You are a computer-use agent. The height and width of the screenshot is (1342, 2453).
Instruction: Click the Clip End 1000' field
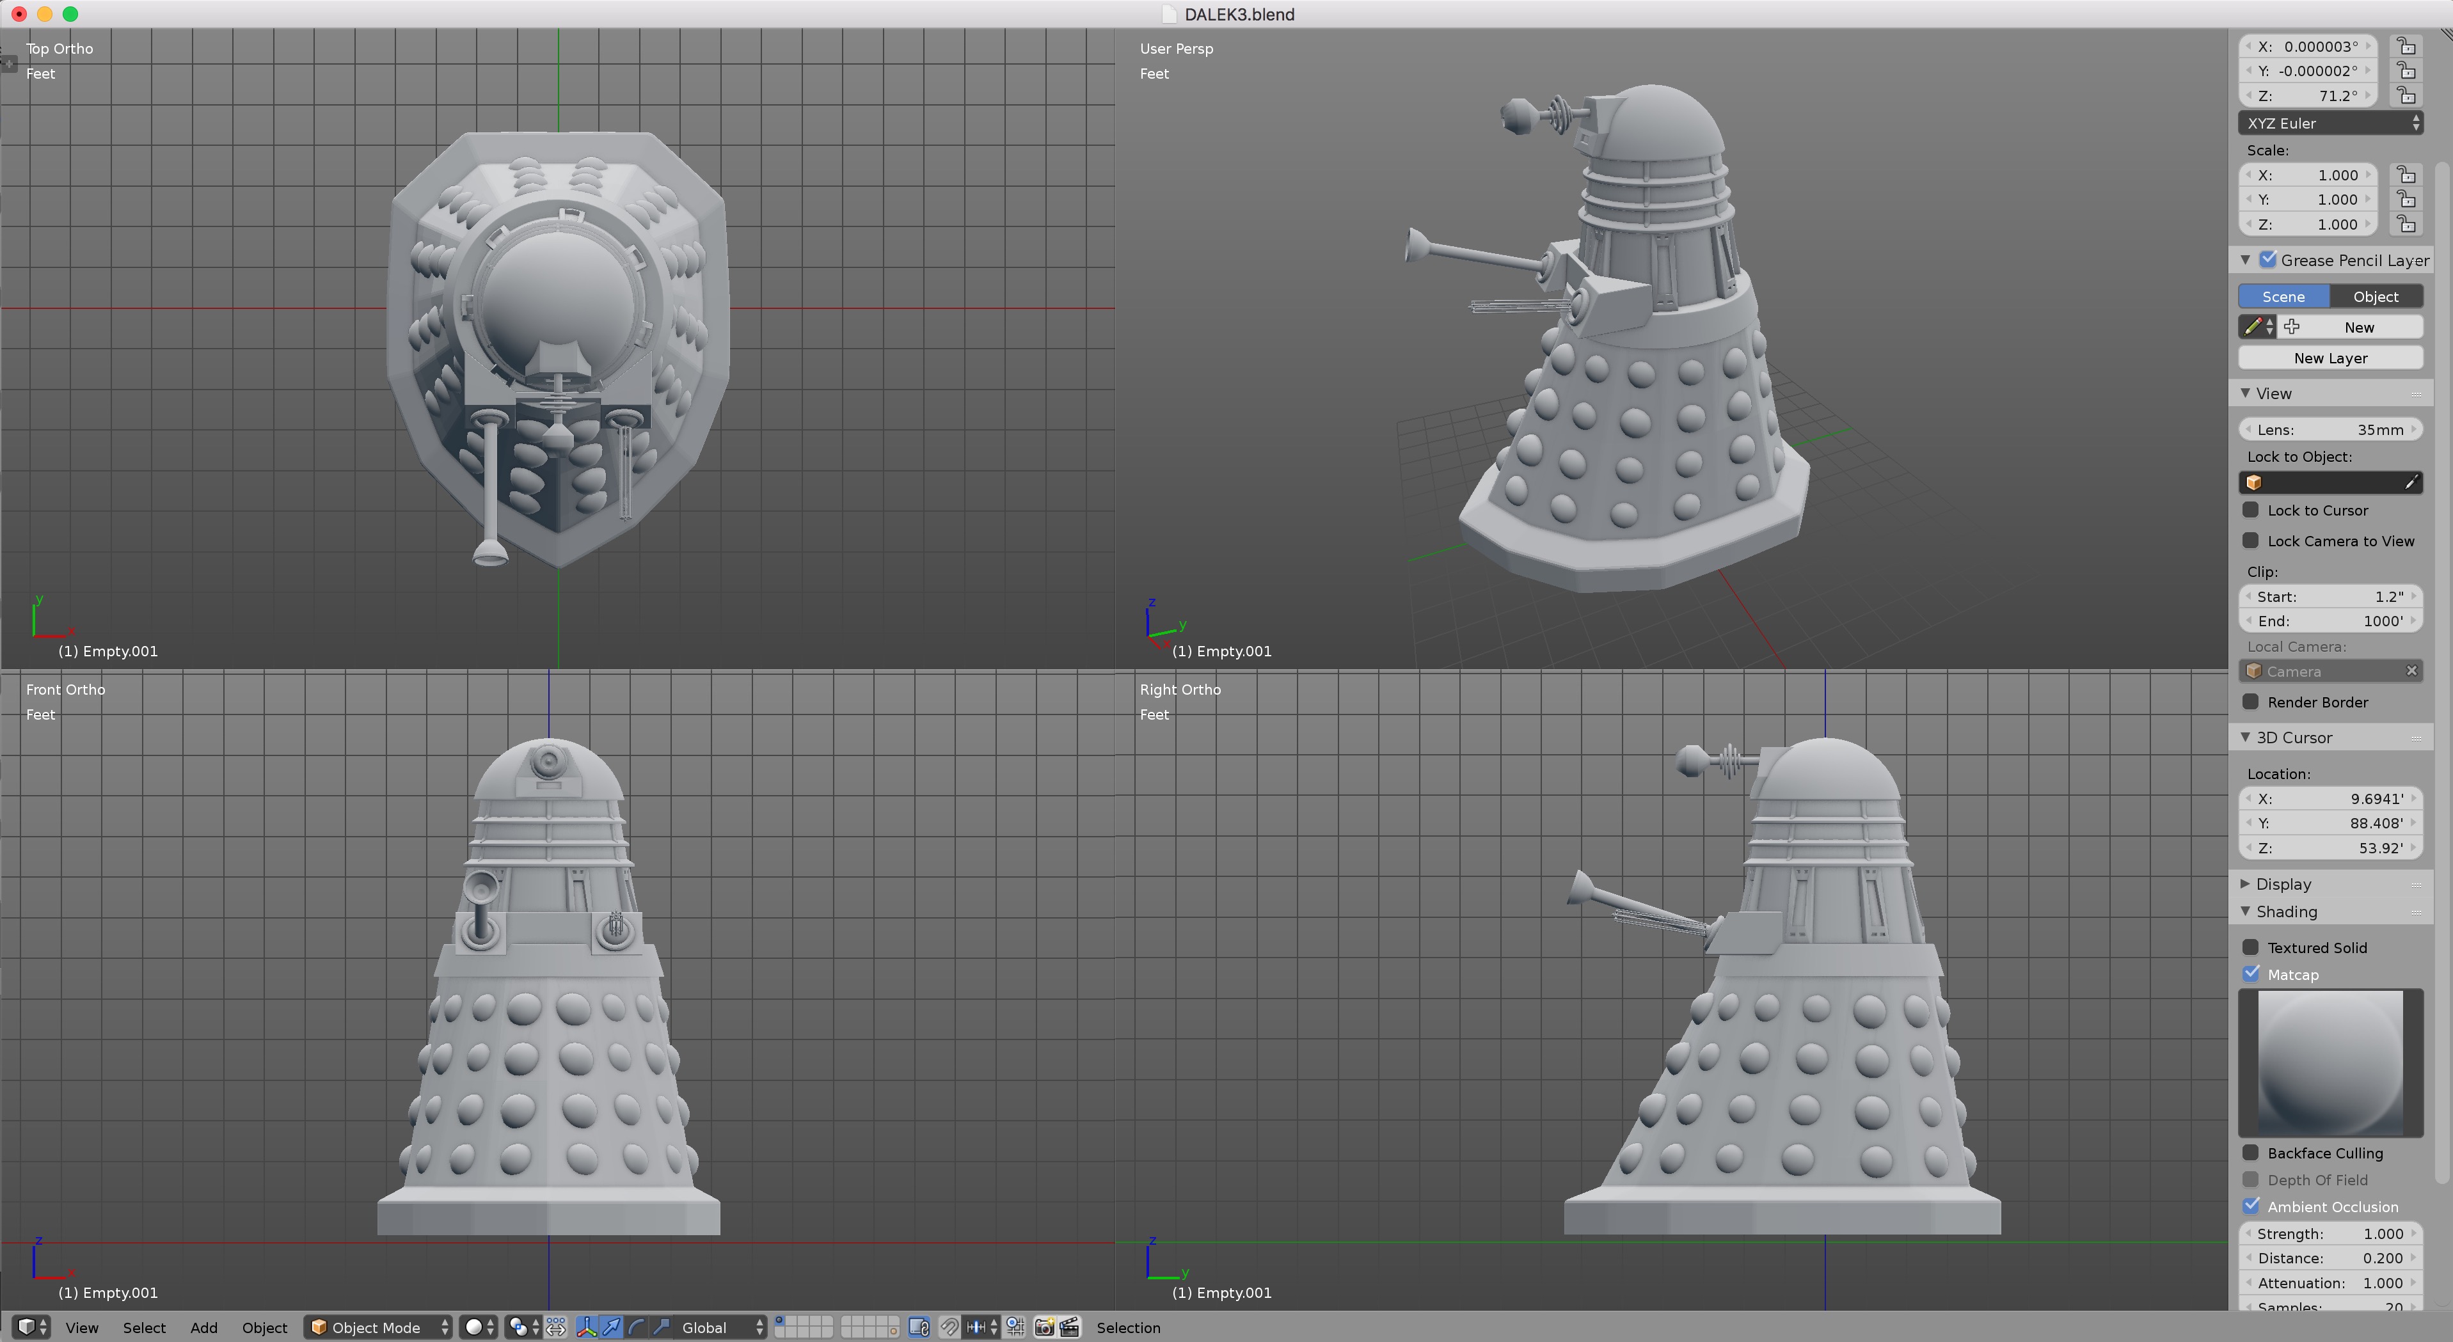click(2330, 620)
